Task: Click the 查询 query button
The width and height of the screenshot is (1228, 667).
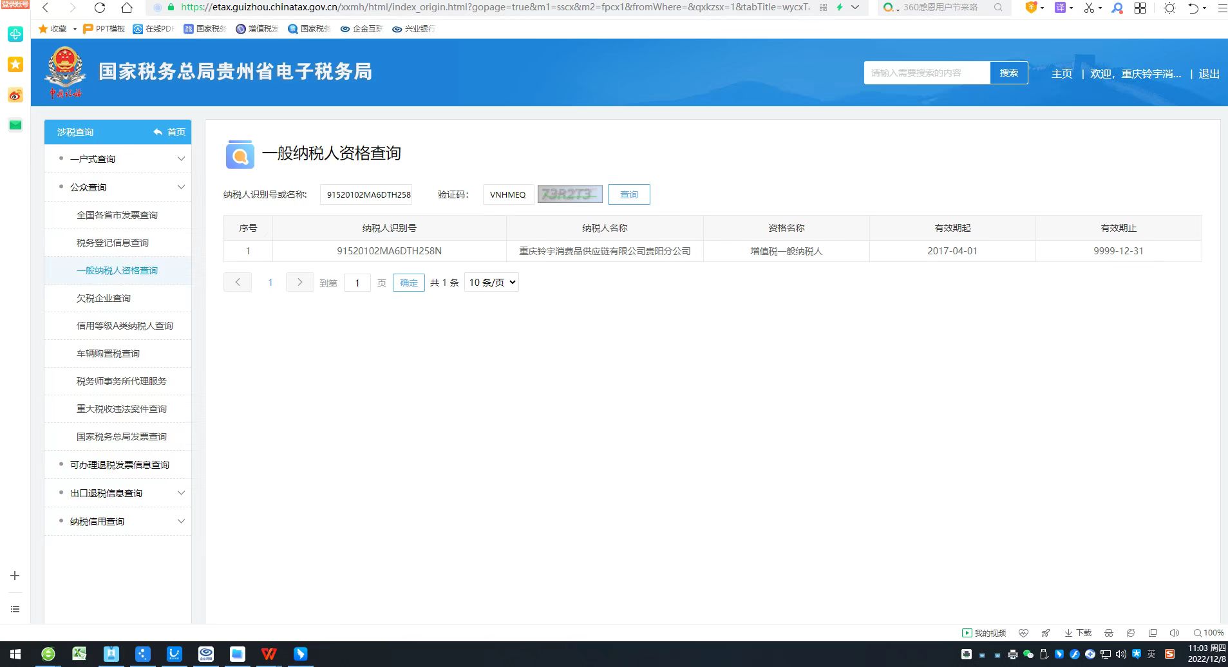Action: tap(628, 194)
